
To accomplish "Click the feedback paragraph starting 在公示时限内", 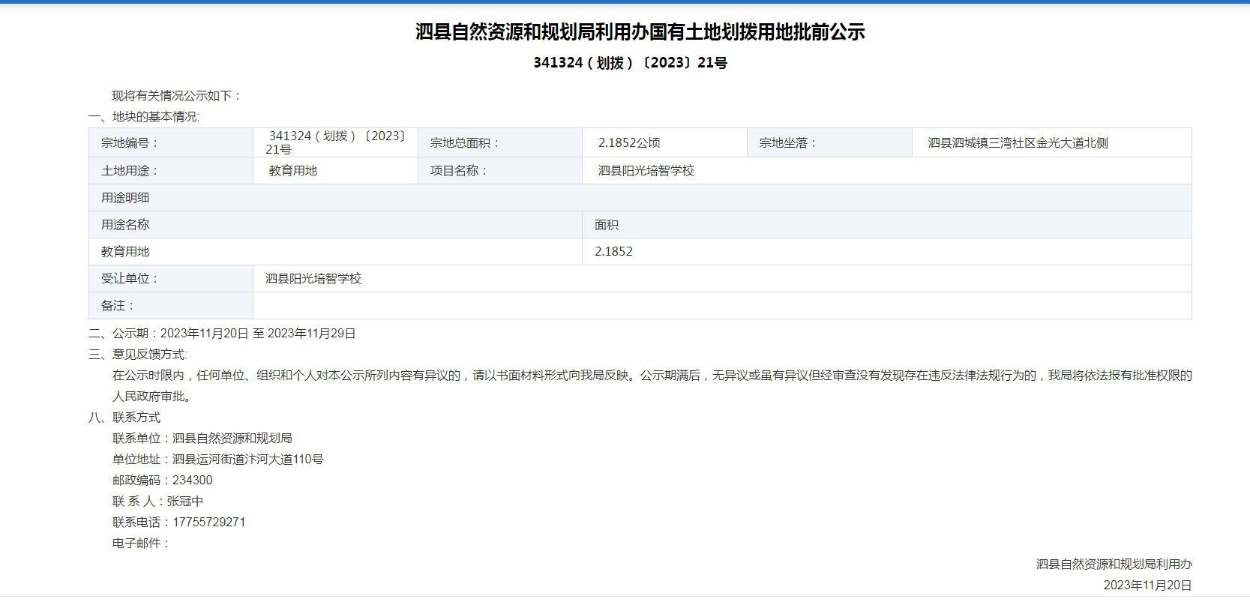I will click(652, 376).
